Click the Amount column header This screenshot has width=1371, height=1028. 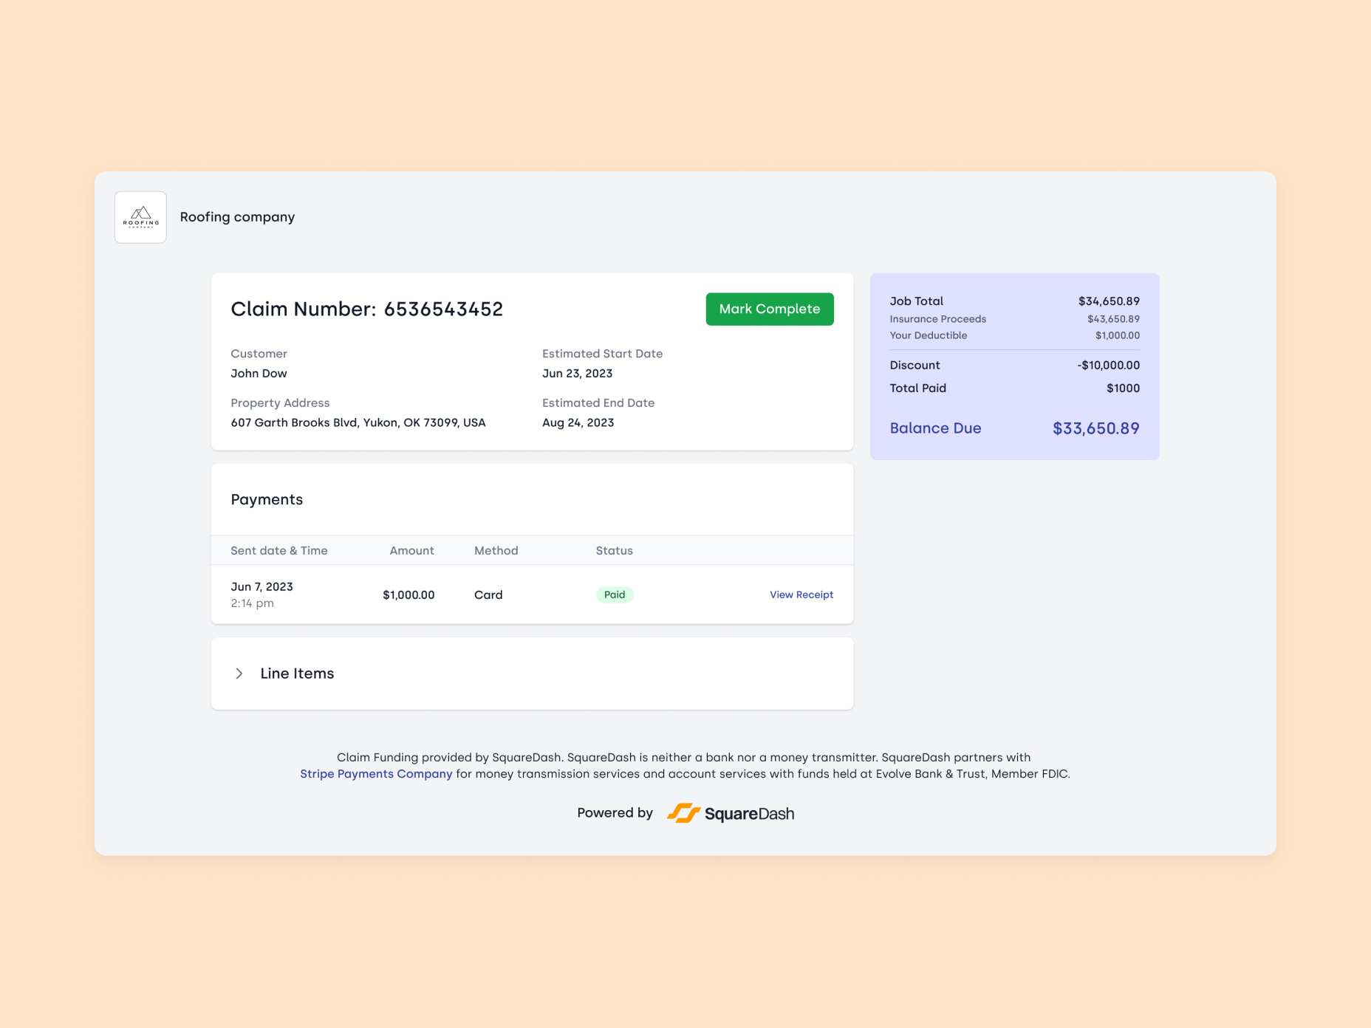[x=411, y=550]
